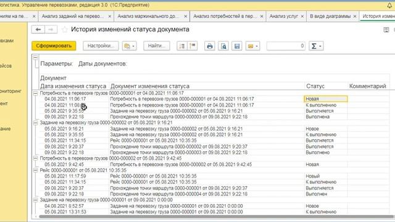The height and width of the screenshot is (222, 395).
Task: Click save icon at top right of form
Action: pyautogui.click(x=386, y=30)
